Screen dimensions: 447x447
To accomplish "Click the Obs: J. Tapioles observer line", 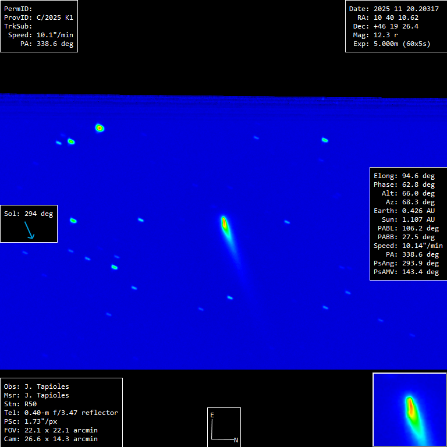I will point(36,386).
